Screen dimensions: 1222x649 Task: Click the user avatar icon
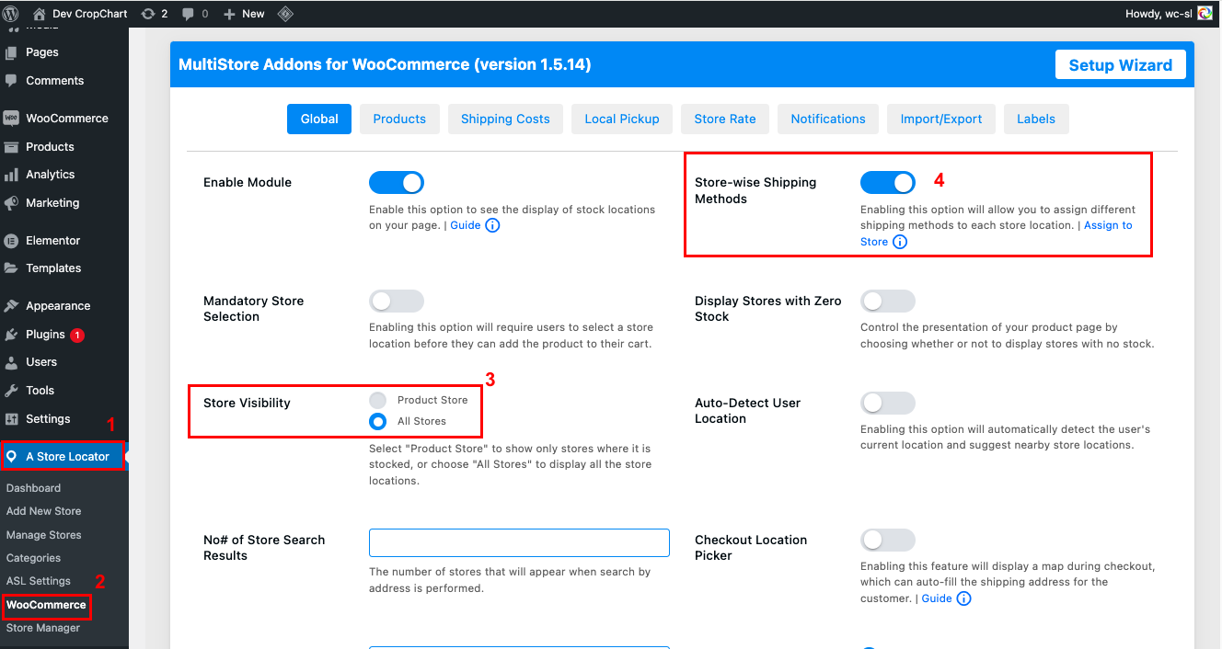tap(1205, 14)
